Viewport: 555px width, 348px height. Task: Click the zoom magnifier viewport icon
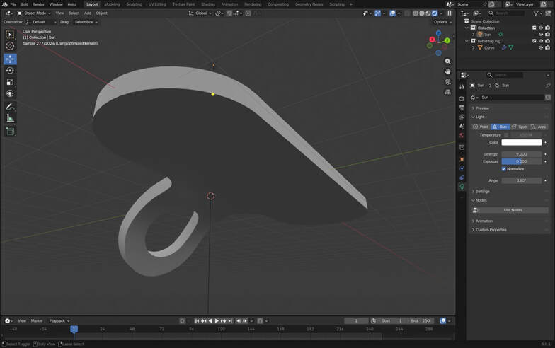click(x=447, y=62)
